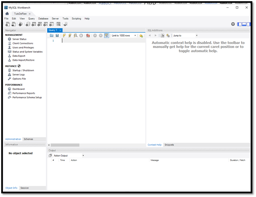The width and height of the screenshot is (256, 197).
Task: Stop query execution icon
Action: tap(81, 36)
